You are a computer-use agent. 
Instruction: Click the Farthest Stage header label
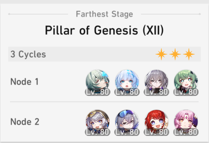(104, 14)
